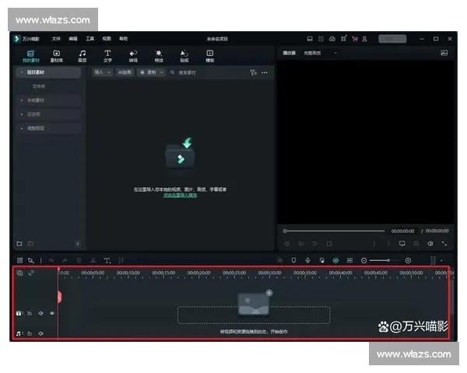Image resolution: width=467 pixels, height=373 pixels.
Task: Click the blue import media link
Action: coord(180,195)
